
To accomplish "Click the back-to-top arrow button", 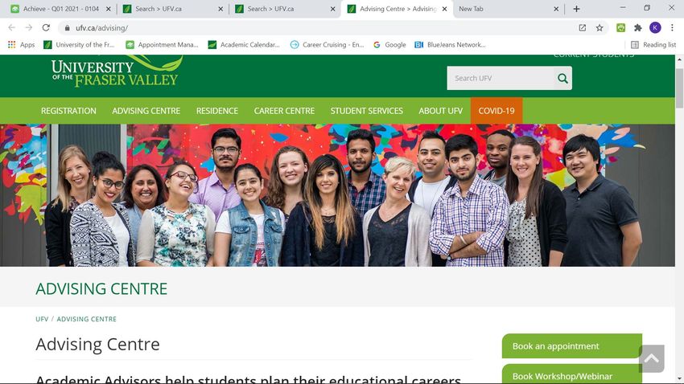I will coord(651,359).
